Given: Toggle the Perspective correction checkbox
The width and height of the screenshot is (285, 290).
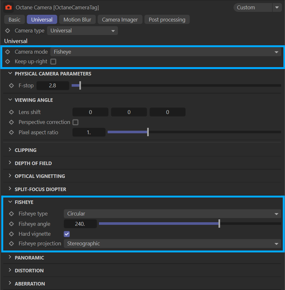Looking at the screenshot, I should 76,122.
